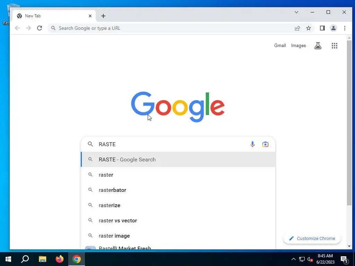The image size is (355, 266).
Task: Share this page icon in address bar
Action: pos(297,28)
